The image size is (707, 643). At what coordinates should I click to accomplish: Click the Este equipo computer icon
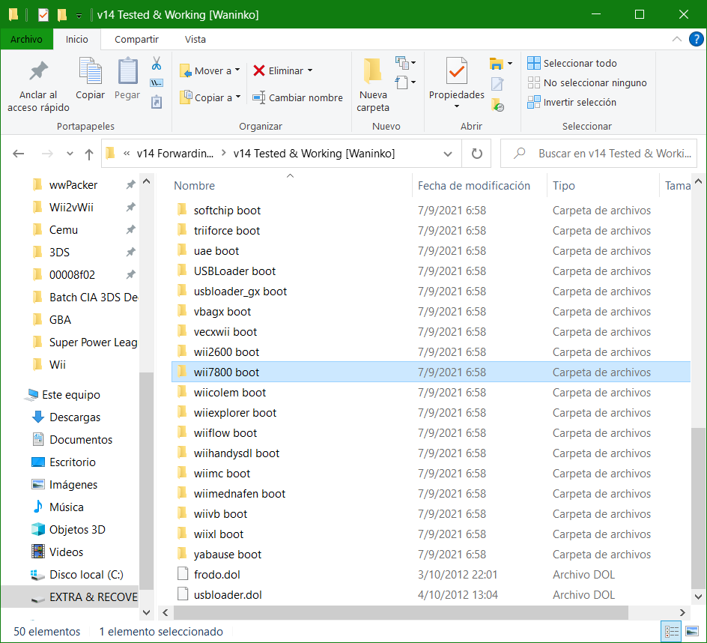(x=32, y=395)
